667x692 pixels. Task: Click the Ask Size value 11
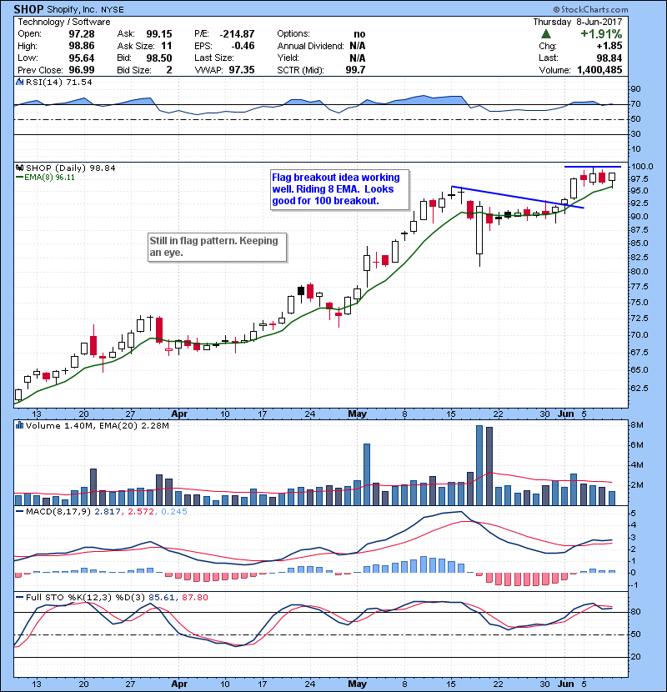click(x=167, y=46)
